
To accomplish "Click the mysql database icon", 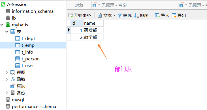I will (8, 100).
